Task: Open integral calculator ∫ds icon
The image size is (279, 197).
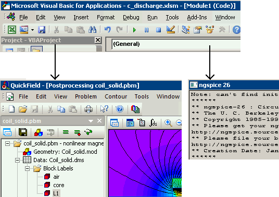Action: (153, 123)
